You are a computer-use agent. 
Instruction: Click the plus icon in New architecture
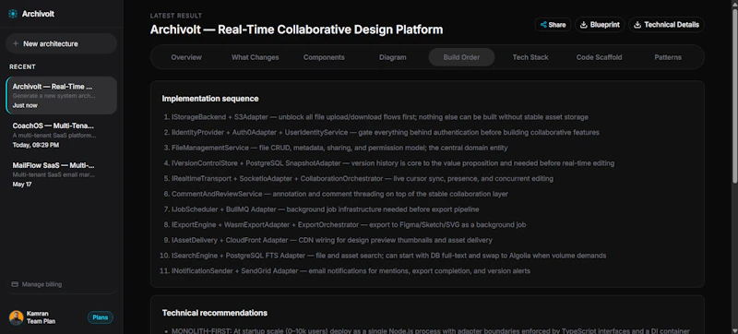click(16, 43)
